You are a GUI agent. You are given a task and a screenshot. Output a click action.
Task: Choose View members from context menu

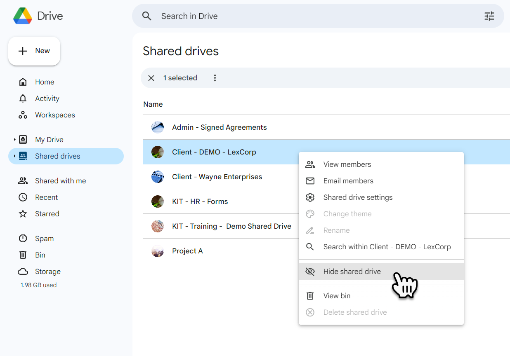pos(346,164)
